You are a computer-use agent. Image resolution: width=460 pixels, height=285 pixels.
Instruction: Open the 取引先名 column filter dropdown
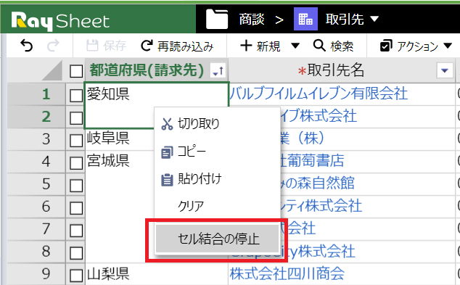(445, 70)
